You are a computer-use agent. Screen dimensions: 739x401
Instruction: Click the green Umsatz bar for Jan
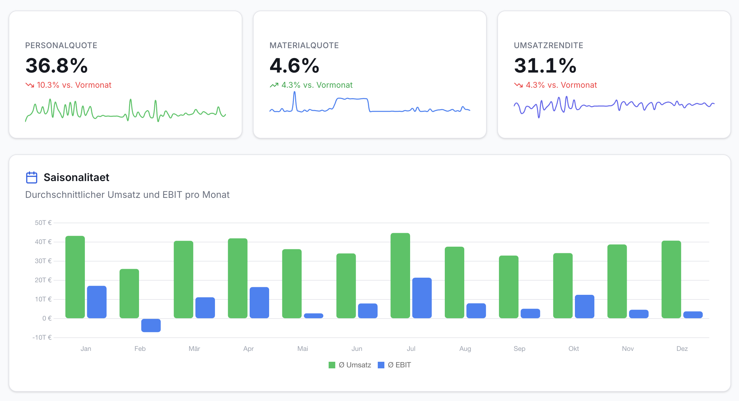pyautogui.click(x=75, y=277)
